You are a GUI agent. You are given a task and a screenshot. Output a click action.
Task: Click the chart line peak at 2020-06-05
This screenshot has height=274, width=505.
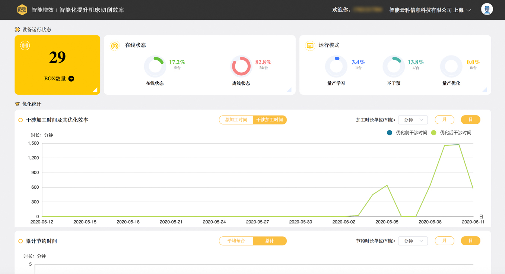click(x=387, y=185)
